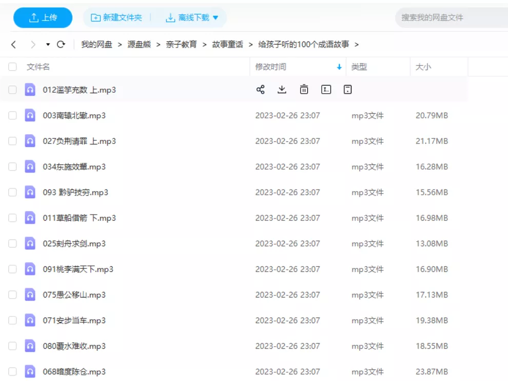The height and width of the screenshot is (381, 508).
Task: Click the share icon for 012滥竽充数
Action: pyautogui.click(x=260, y=90)
